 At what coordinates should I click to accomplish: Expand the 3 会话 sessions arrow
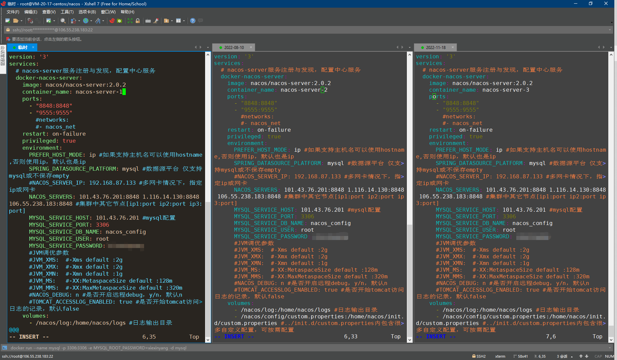click(x=572, y=356)
